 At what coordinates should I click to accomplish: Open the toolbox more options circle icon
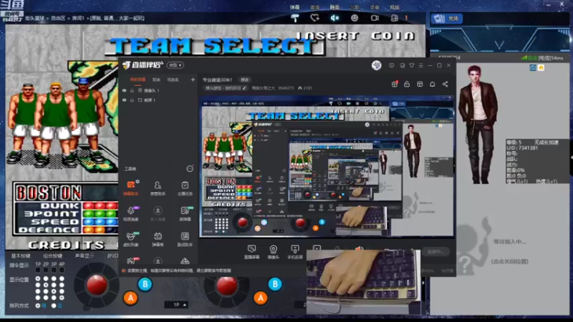click(x=190, y=169)
